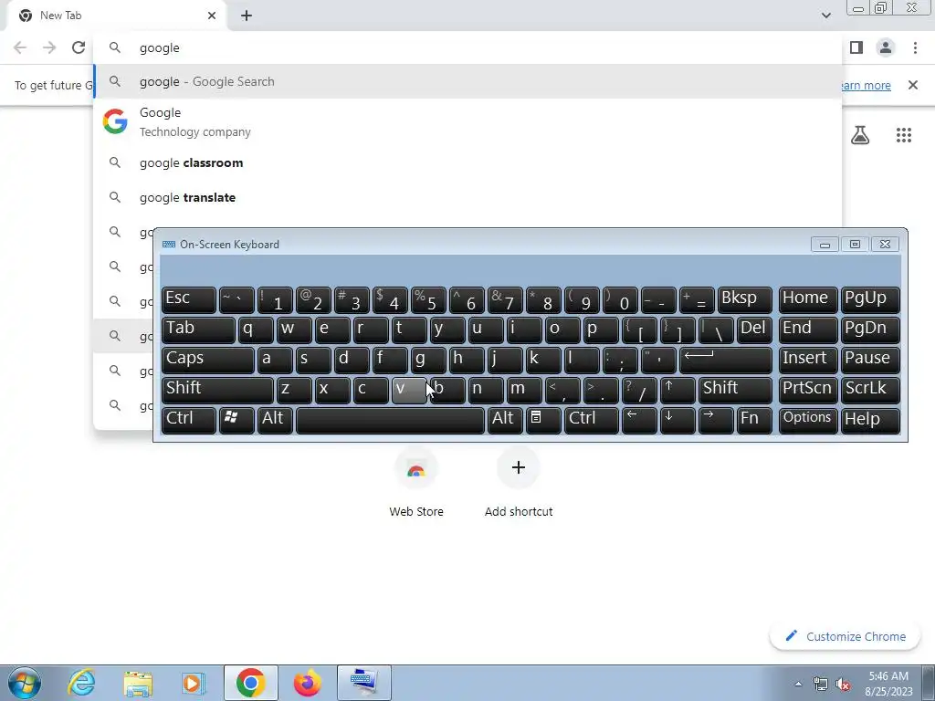Toggle the right Ctrl key on keyboard

pyautogui.click(x=592, y=420)
